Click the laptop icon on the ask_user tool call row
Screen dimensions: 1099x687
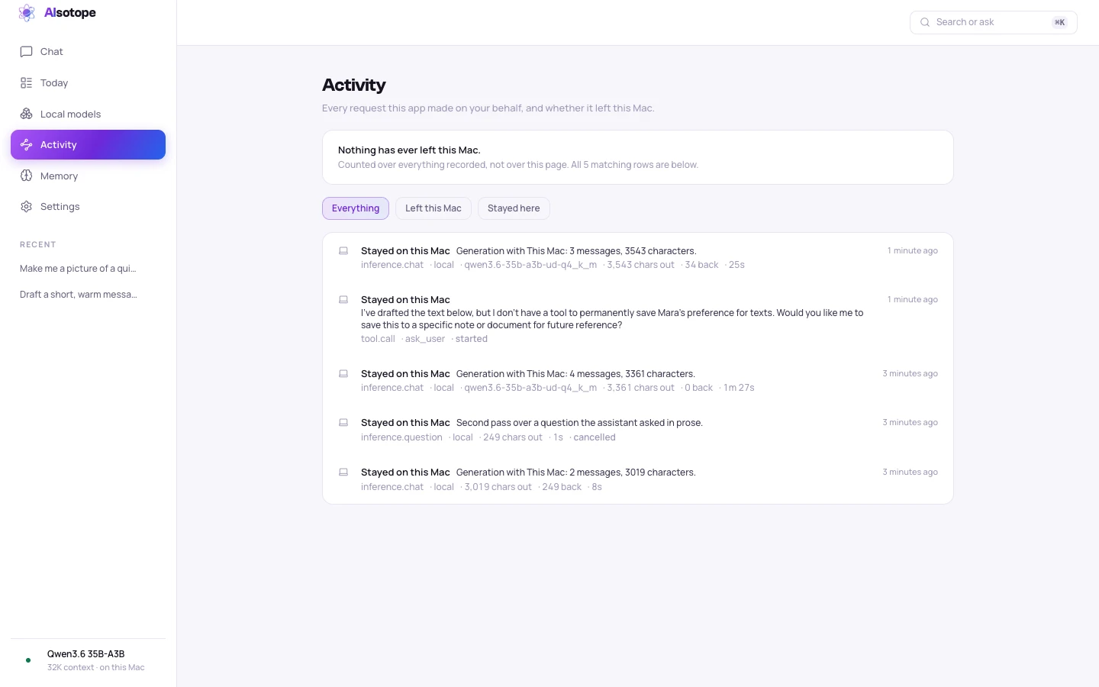click(343, 299)
